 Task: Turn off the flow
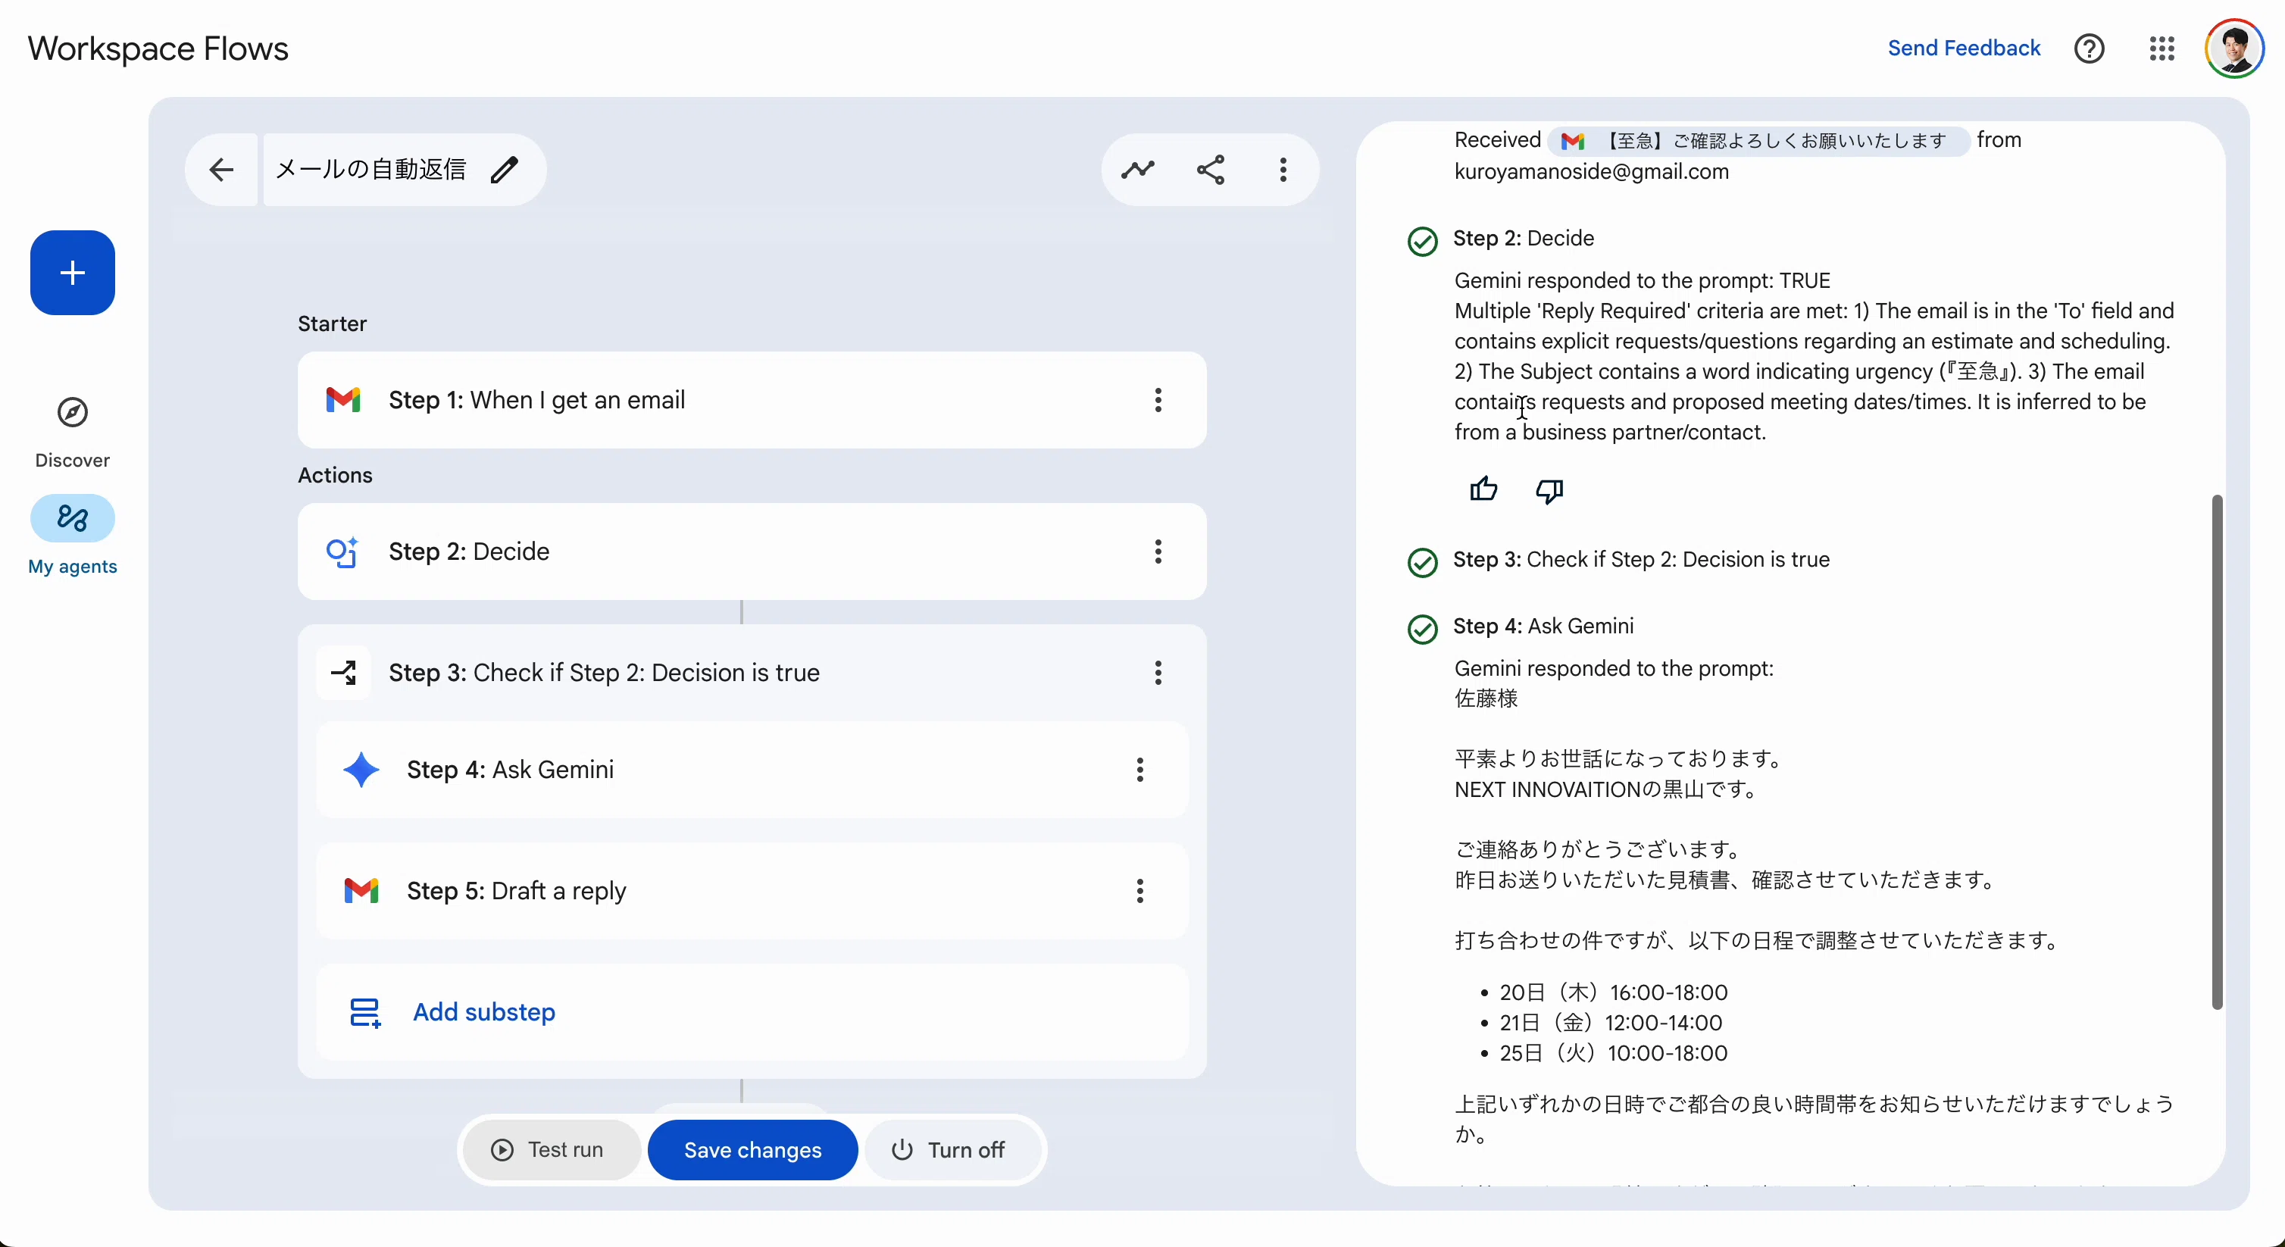(954, 1150)
